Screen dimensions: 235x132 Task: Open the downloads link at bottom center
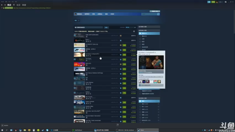tap(117, 125)
